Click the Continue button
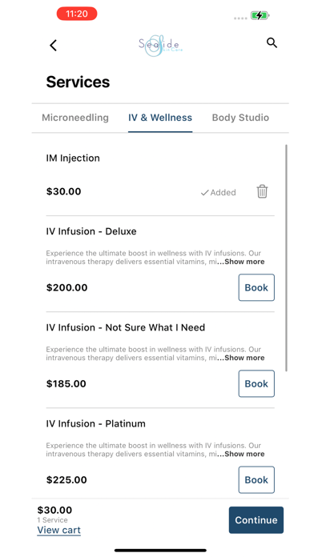Screen dimensions: 314x557 point(256,520)
